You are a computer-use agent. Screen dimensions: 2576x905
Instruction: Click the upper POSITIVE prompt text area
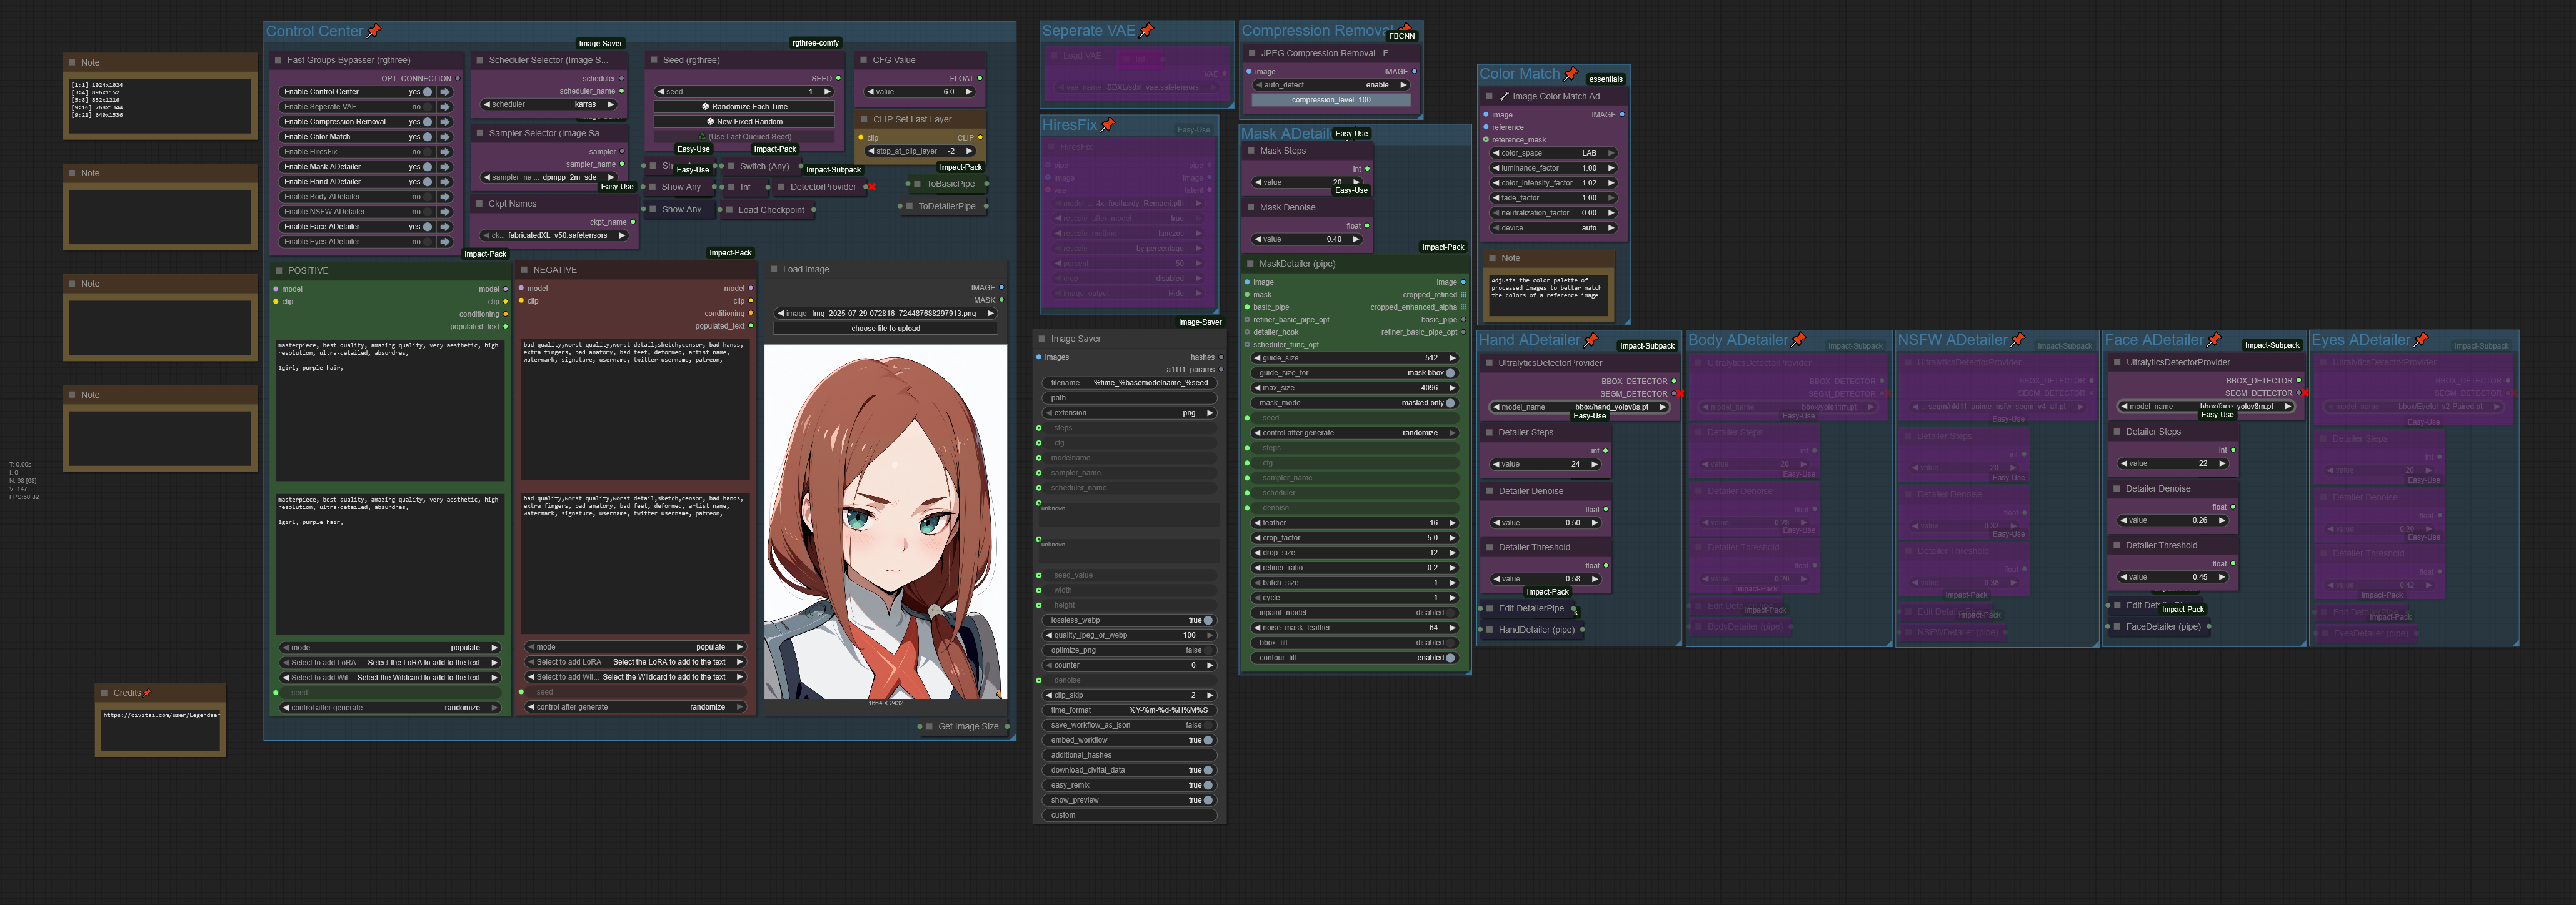390,410
